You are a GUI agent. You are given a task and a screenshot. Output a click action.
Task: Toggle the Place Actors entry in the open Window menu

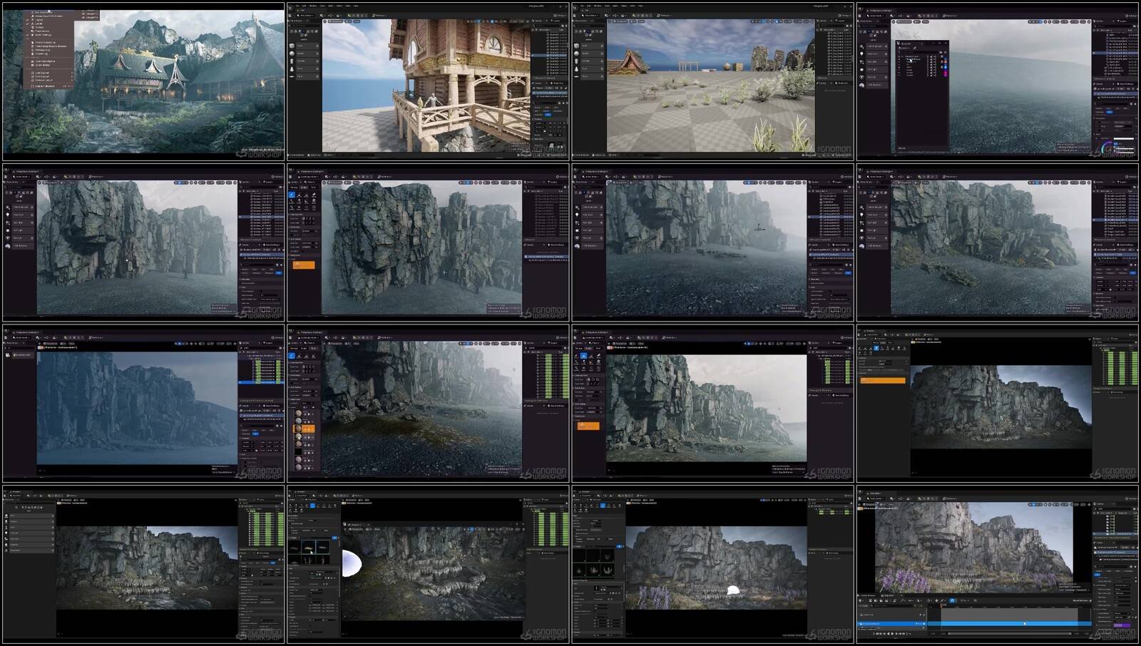(43, 31)
